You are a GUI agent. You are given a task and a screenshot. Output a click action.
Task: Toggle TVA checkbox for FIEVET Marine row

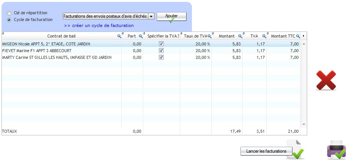[x=161, y=51]
